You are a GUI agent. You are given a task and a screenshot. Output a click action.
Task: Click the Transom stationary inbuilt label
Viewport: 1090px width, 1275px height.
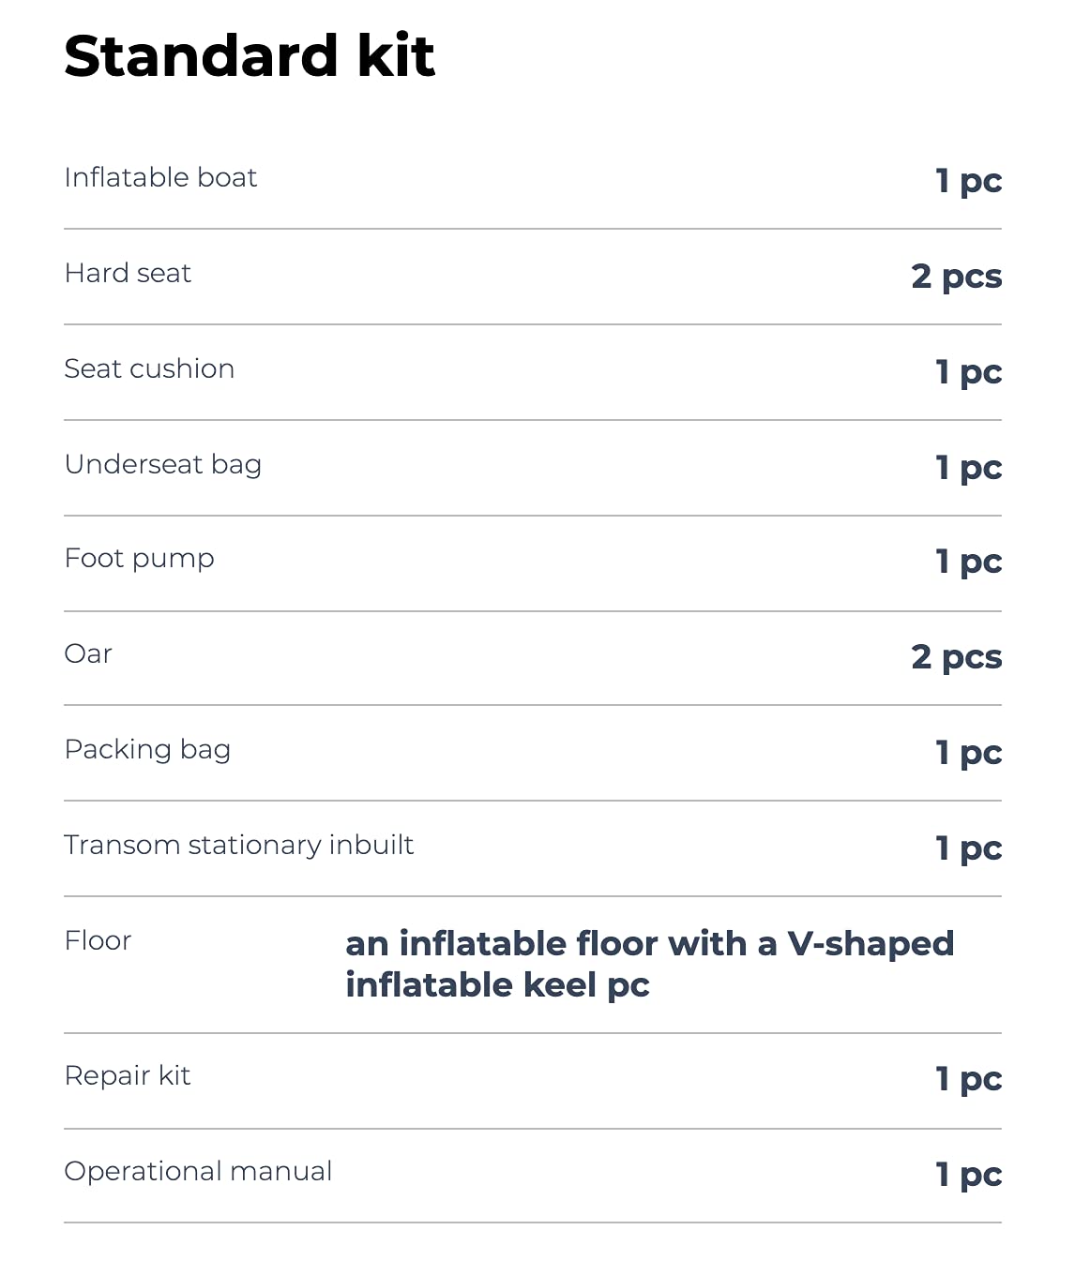coord(239,845)
